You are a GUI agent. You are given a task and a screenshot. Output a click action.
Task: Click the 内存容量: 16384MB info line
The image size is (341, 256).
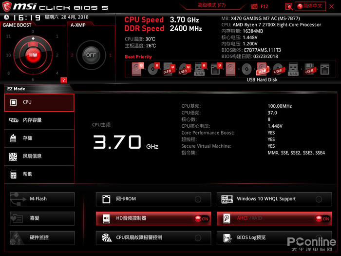point(242,31)
